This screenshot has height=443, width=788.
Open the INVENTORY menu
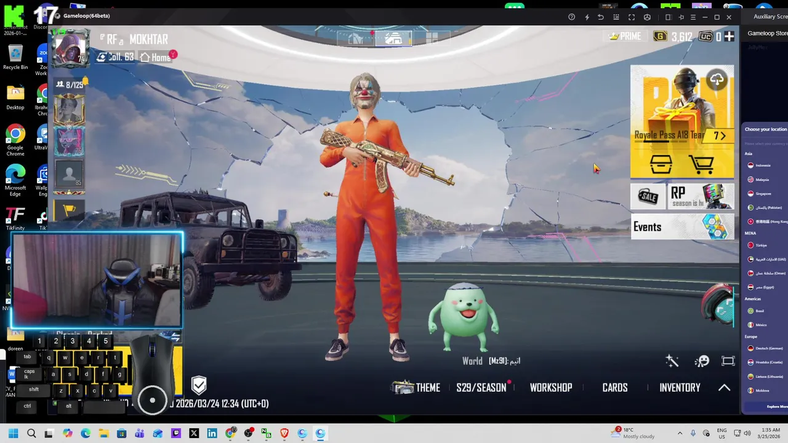pos(680,388)
